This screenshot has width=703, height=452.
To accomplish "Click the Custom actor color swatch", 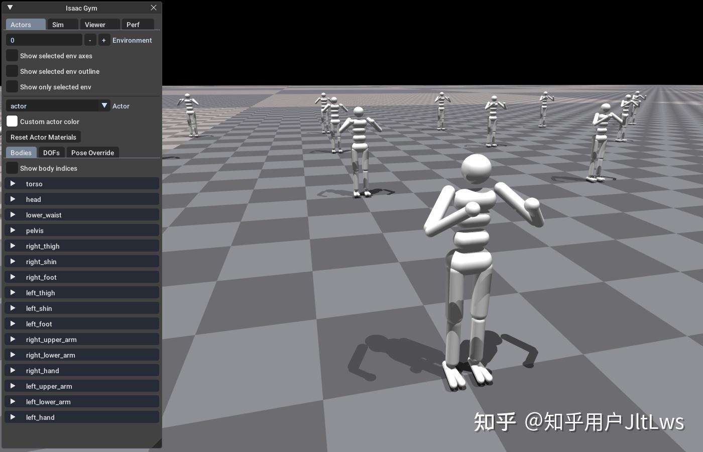I will [12, 122].
